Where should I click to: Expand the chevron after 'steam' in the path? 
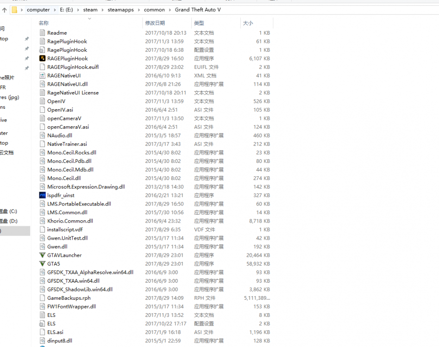click(x=102, y=10)
